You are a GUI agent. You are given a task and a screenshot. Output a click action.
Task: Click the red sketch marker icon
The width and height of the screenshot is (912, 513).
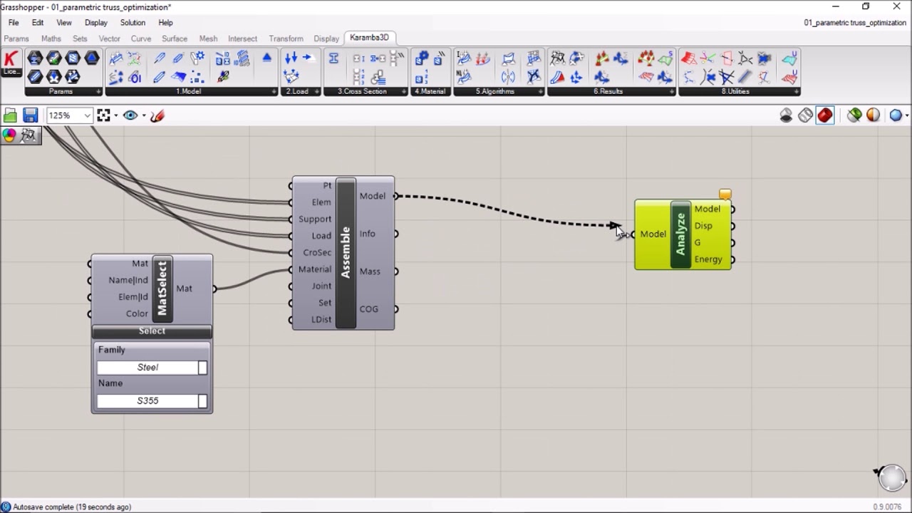pyautogui.click(x=157, y=115)
